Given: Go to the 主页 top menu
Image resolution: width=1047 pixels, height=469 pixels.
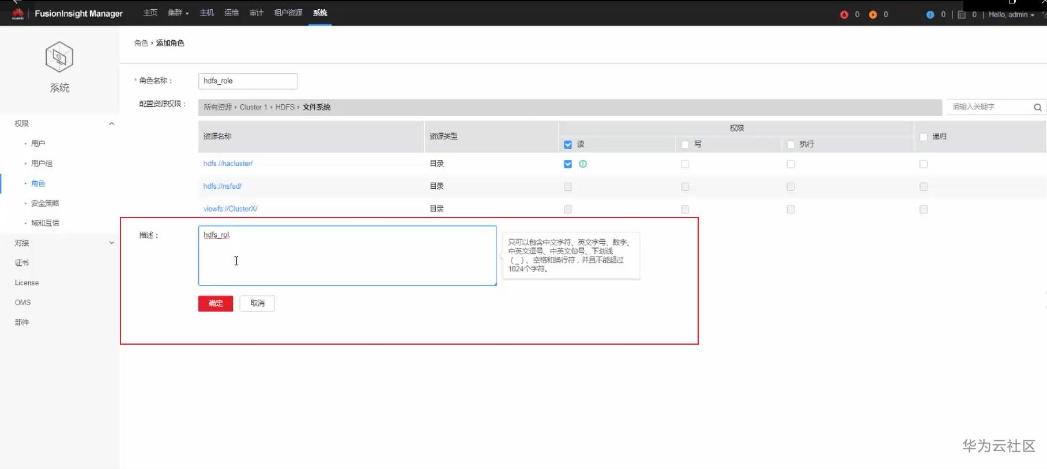Looking at the screenshot, I should click(150, 13).
